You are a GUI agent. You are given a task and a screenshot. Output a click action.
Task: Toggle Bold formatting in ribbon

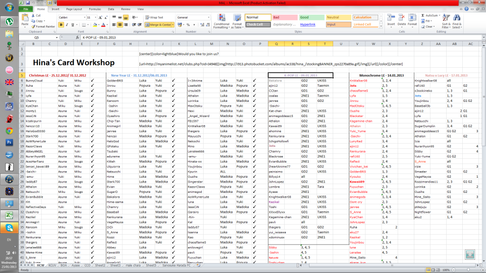(61, 25)
